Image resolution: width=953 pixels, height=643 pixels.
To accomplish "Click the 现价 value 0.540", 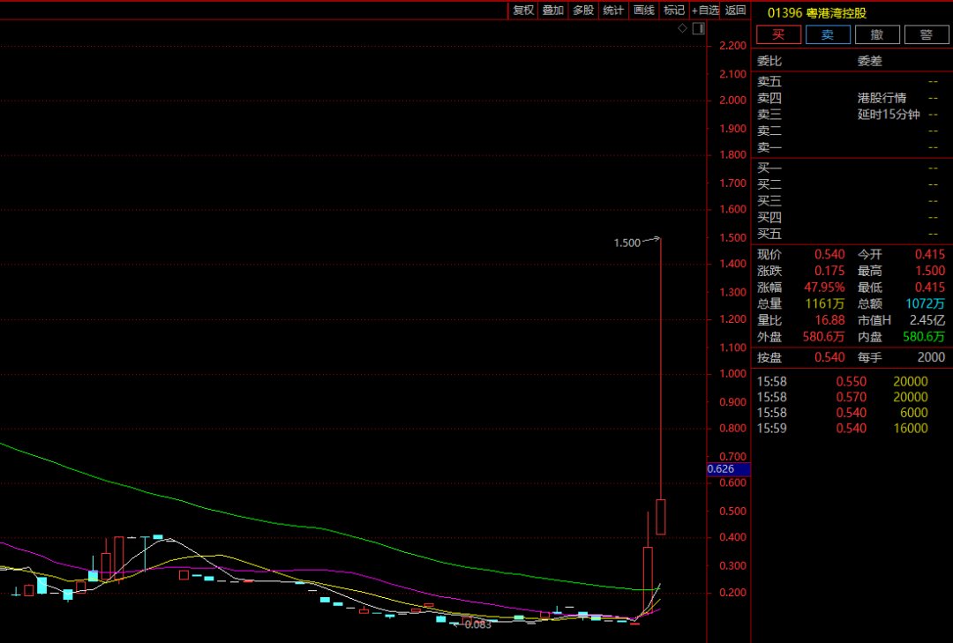I will pyautogui.click(x=829, y=255).
